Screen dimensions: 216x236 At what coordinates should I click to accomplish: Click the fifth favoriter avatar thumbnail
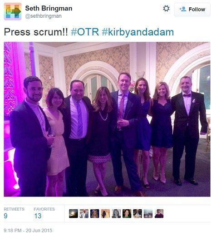(116, 214)
